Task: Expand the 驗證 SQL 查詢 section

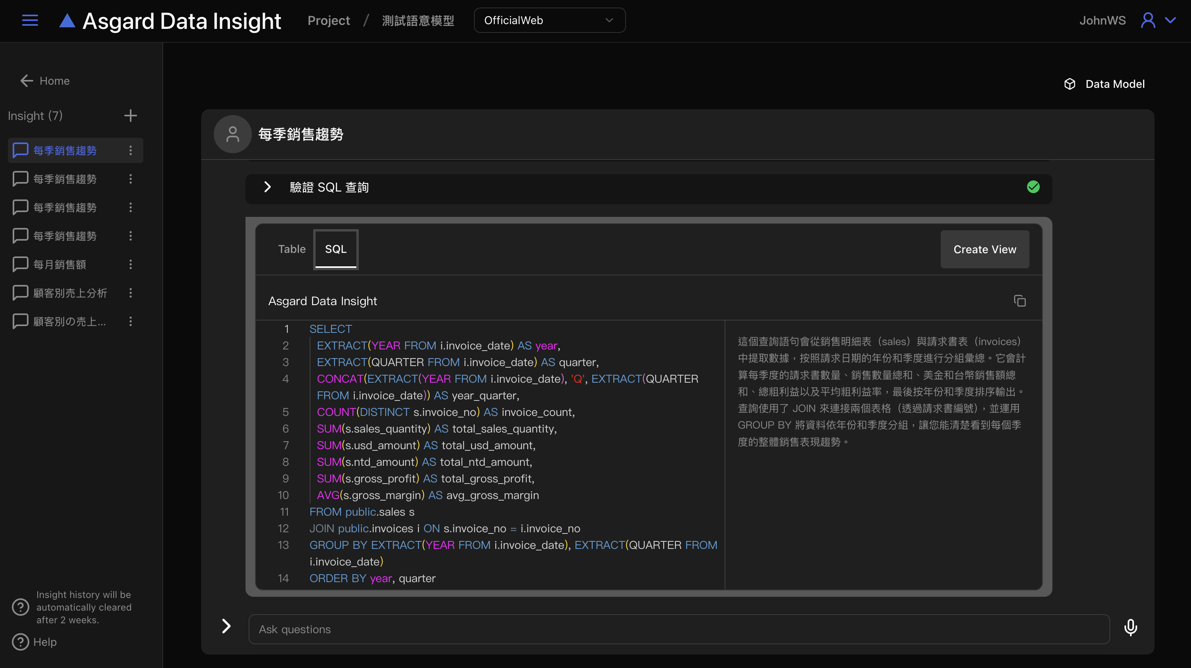Action: pyautogui.click(x=267, y=187)
